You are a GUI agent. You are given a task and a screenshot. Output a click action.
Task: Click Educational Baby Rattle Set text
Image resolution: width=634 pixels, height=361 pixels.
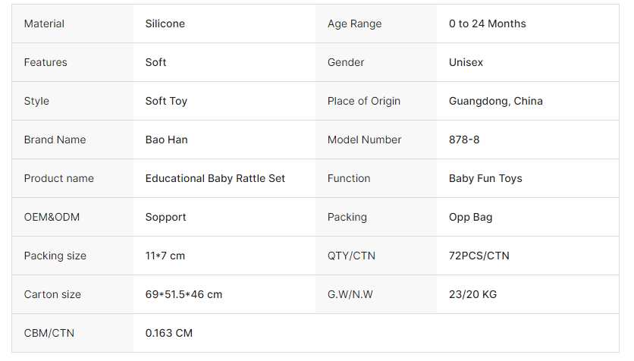click(x=215, y=178)
